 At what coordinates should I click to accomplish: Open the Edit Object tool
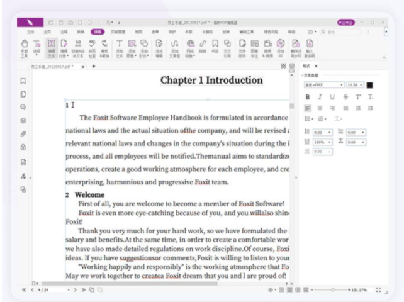64,48
